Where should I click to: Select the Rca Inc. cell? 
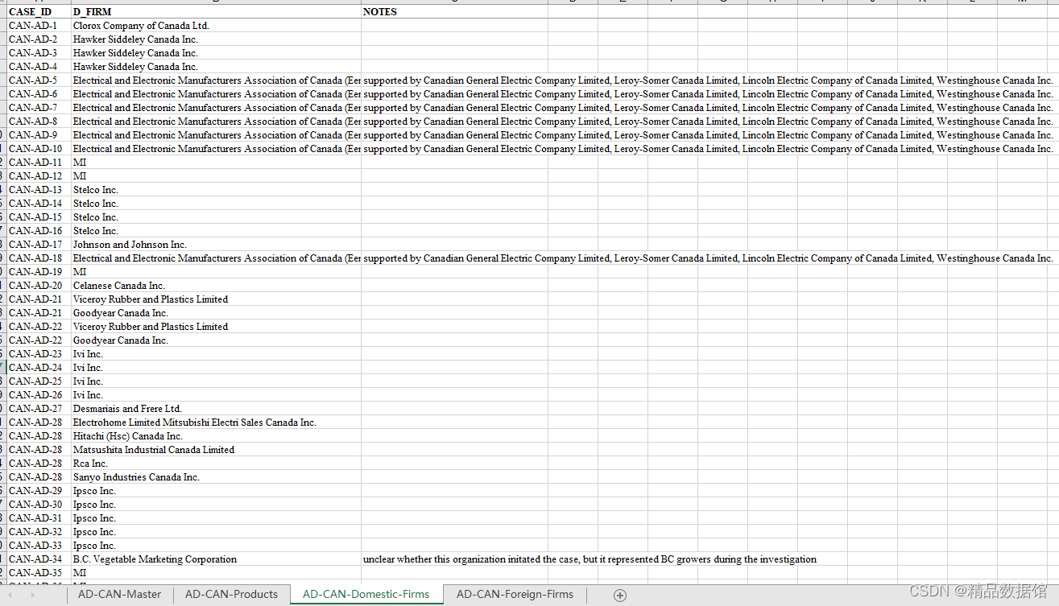217,464
